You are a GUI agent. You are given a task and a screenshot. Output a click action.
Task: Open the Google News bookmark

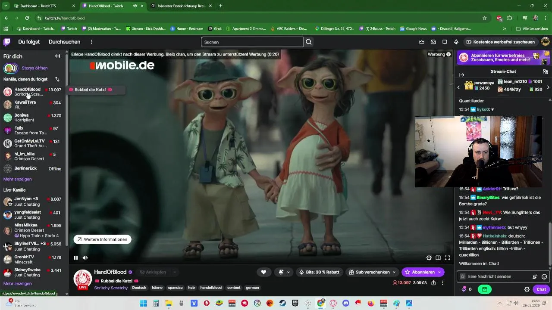413,28
